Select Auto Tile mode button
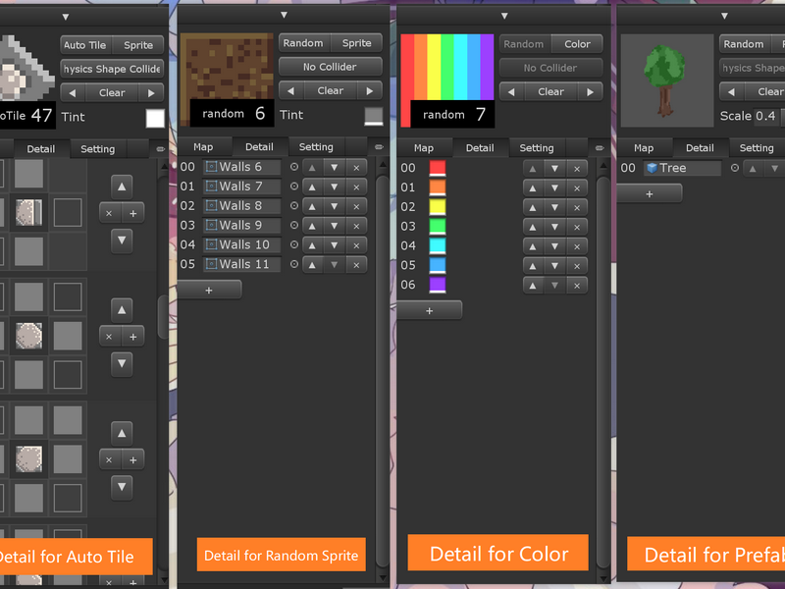Viewport: 785px width, 589px height. [85, 45]
